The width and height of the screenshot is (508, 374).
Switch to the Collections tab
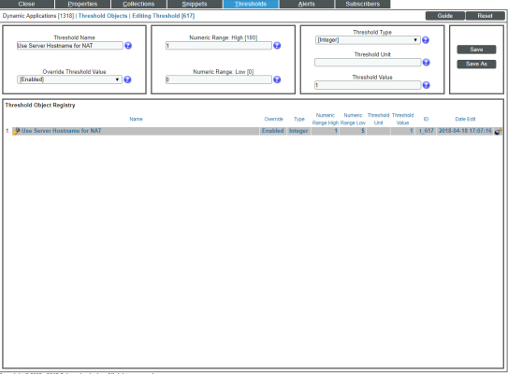pos(138,4)
